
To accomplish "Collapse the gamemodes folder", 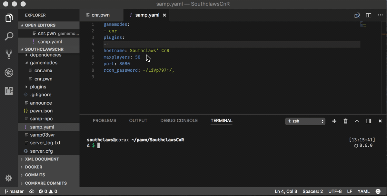I will (49, 63).
